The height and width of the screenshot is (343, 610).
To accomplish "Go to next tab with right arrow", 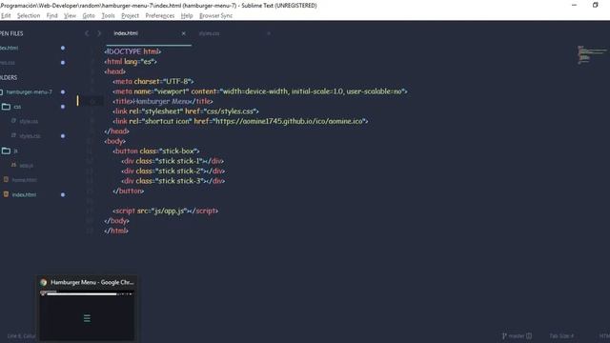I will click(x=99, y=33).
